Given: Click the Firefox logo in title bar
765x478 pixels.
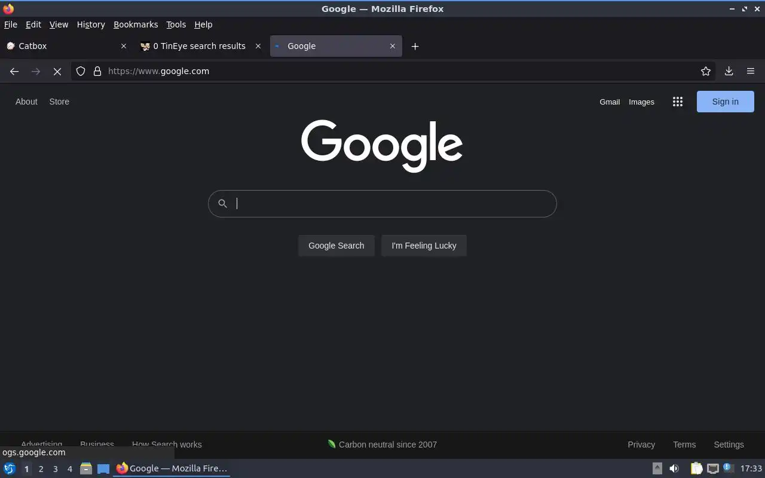Looking at the screenshot, I should [8, 9].
